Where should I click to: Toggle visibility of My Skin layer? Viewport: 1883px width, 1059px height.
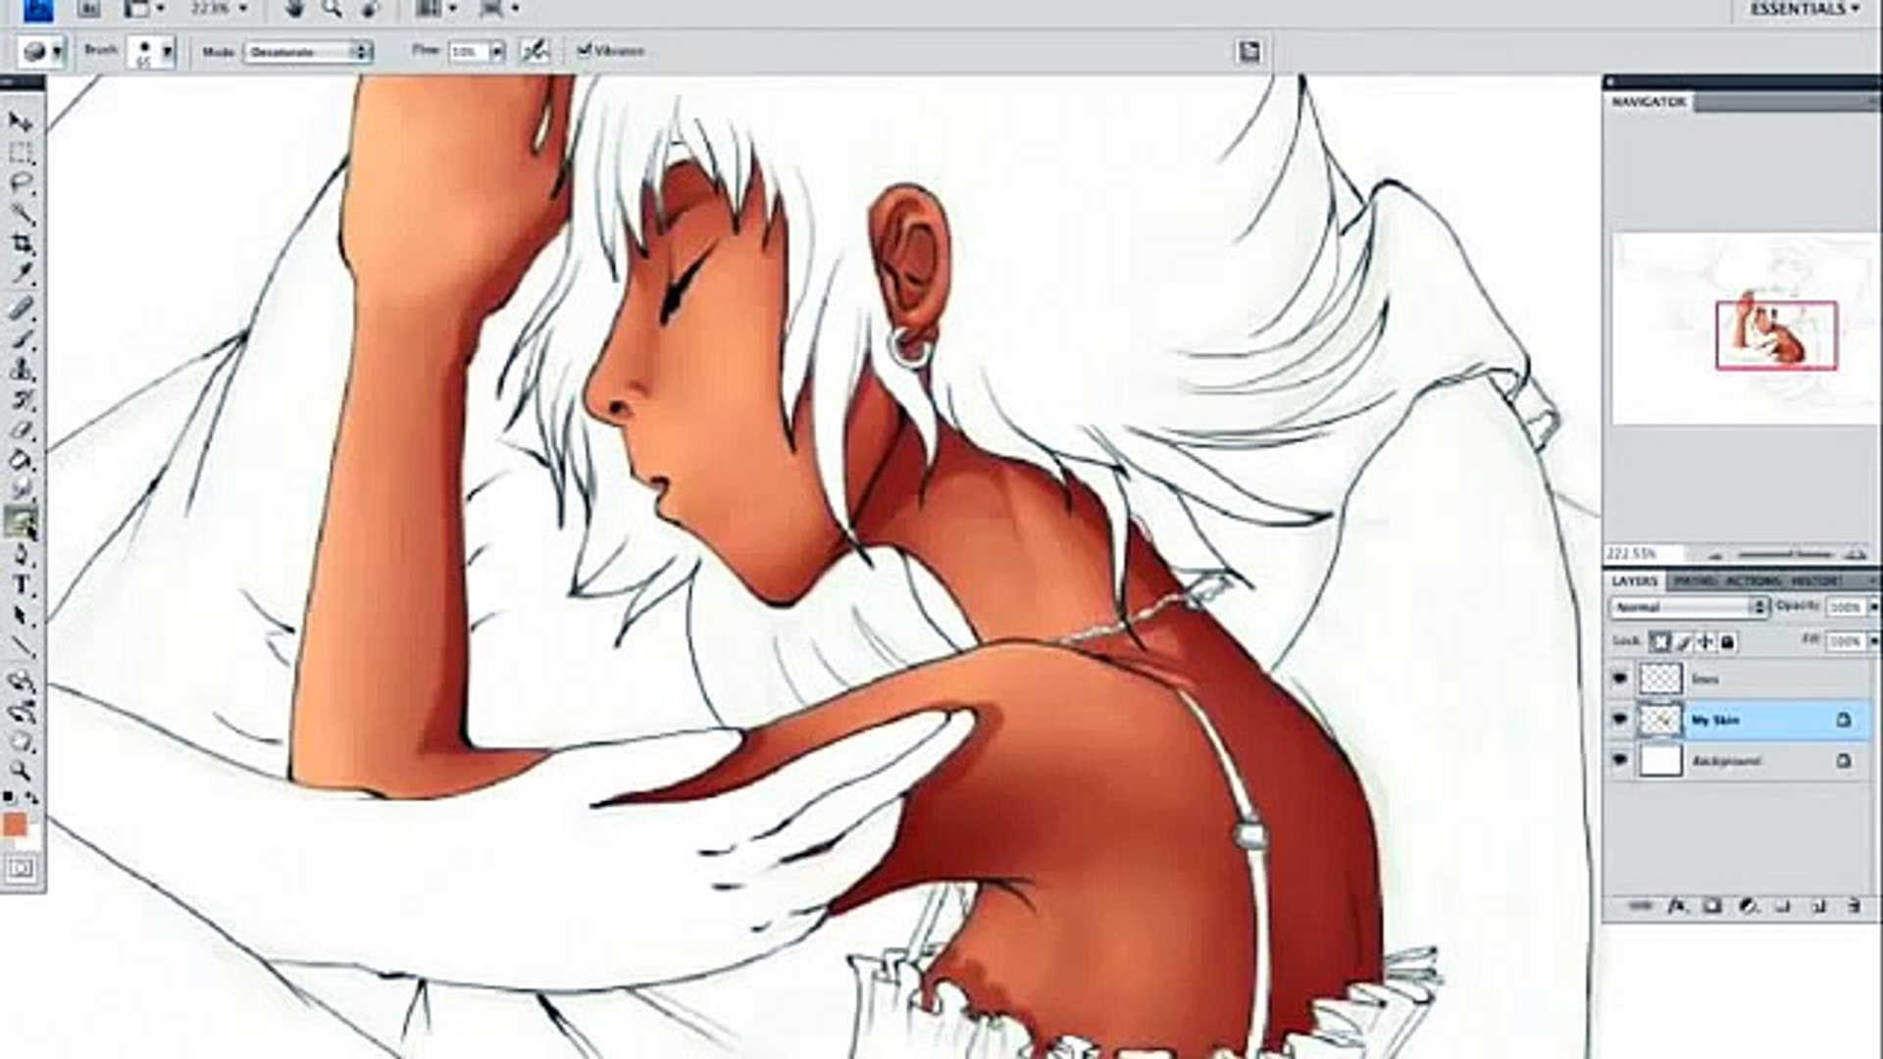tap(1619, 720)
